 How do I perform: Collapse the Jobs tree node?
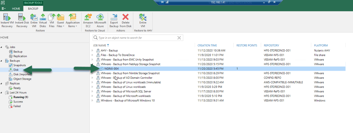tap(2, 47)
